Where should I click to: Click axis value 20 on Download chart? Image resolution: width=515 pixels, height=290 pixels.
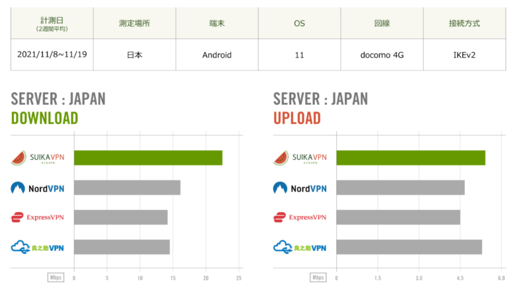[206, 278]
